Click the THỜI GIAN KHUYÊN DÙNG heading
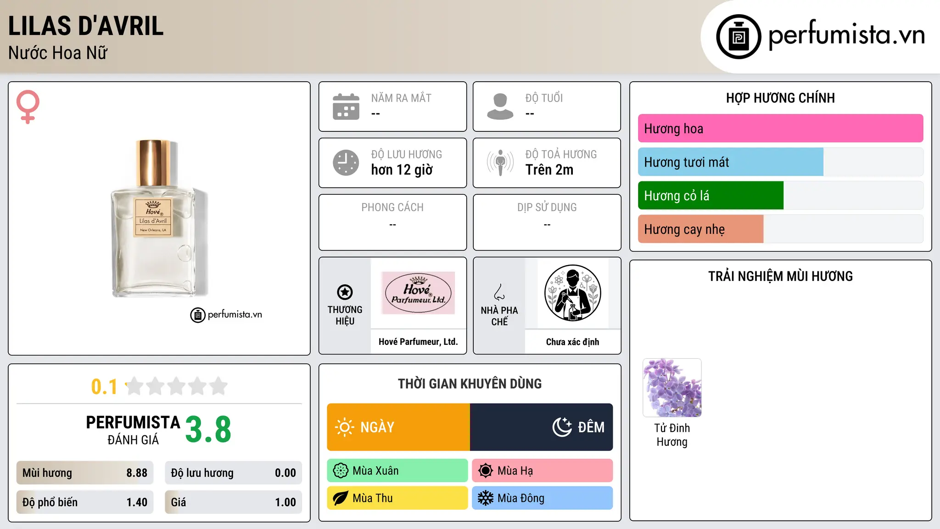This screenshot has width=940, height=529. point(470,384)
